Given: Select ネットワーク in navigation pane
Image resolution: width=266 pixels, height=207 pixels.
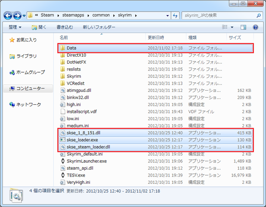Looking at the screenshot, I should click(x=25, y=104).
